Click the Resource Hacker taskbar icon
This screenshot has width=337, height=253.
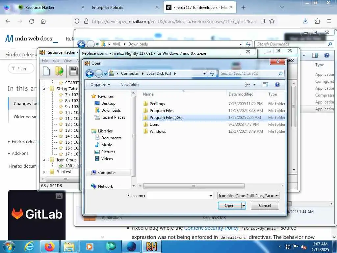click(x=151, y=246)
